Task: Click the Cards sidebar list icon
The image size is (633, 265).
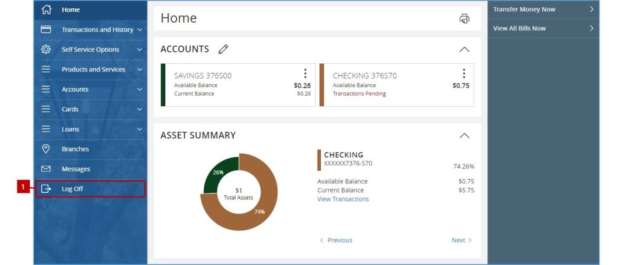Action: click(46, 109)
